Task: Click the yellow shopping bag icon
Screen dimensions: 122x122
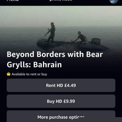Action: pos(9,74)
